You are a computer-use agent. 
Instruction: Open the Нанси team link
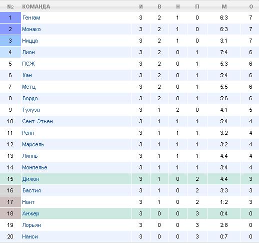[30, 236]
